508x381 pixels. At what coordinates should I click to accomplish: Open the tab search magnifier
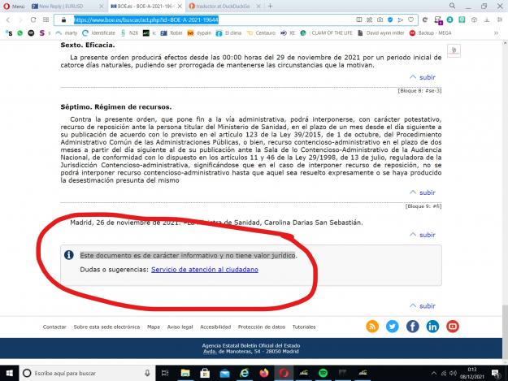[452, 6]
